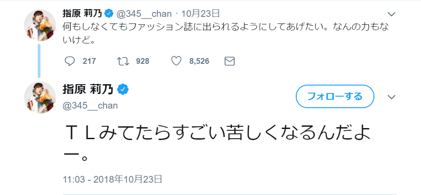The width and height of the screenshot is (421, 195).
Task: Open profile picture on the upper tweet
Action: 40,25
